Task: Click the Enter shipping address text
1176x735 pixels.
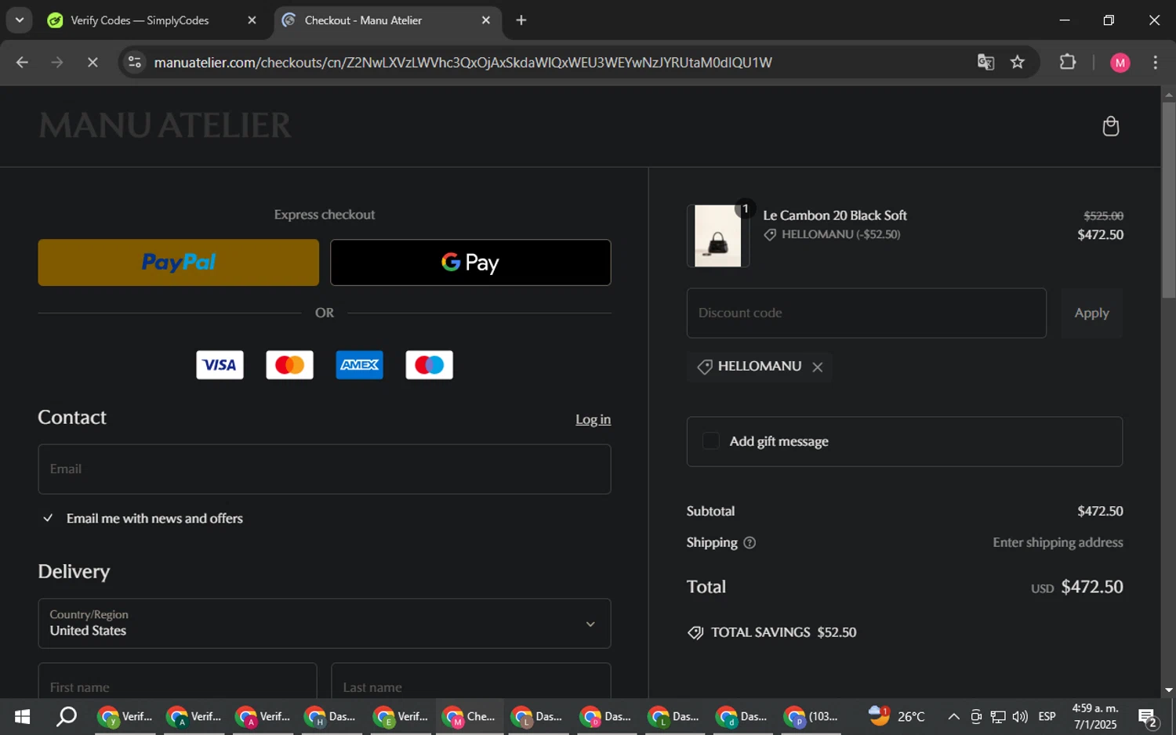Action: click(1058, 542)
